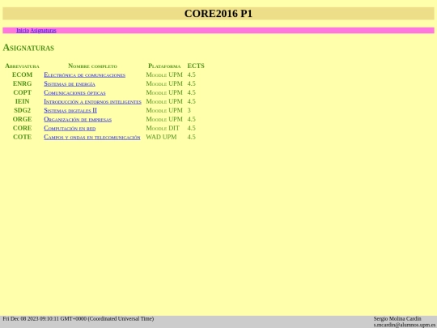Screen dimensions: 437x328
Task: Open Organización de empresas course link
Action: click(x=78, y=119)
